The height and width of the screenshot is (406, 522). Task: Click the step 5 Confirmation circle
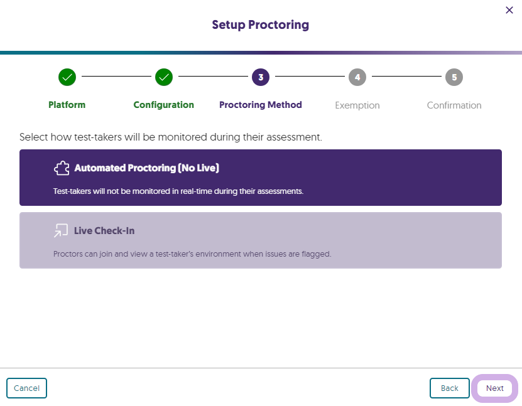pos(454,77)
